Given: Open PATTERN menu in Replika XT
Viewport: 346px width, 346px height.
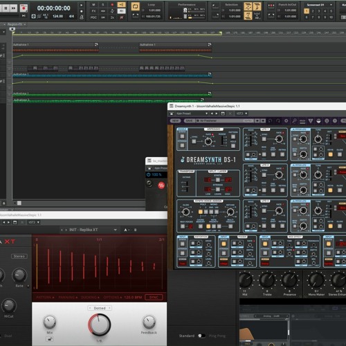Looking at the screenshot, I should pos(45,298).
